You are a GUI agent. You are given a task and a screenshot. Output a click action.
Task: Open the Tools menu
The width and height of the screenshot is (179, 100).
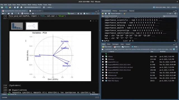pyautogui.click(x=45, y=5)
